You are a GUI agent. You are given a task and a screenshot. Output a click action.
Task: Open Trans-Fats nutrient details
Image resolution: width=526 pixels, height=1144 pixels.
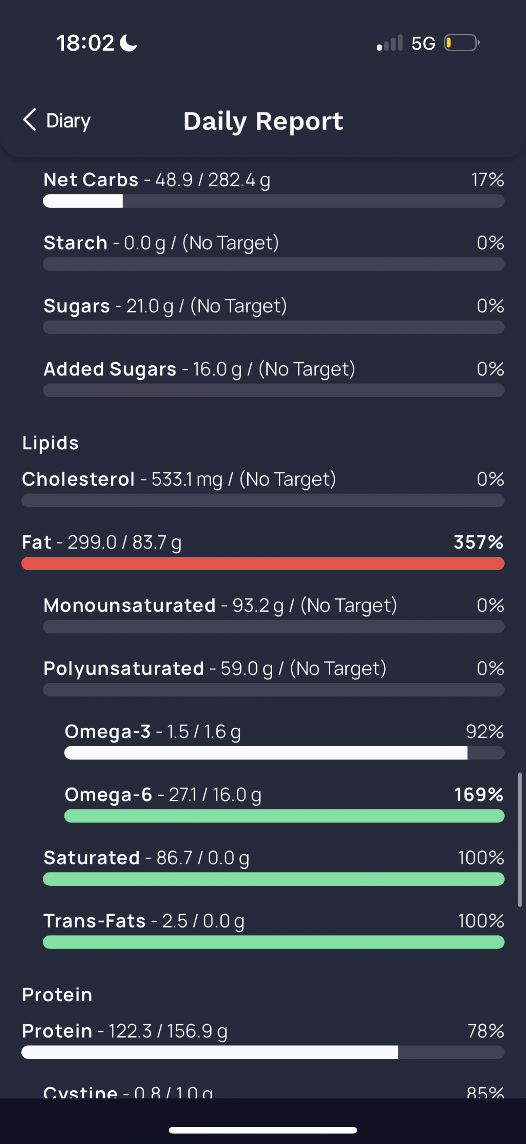[273, 929]
